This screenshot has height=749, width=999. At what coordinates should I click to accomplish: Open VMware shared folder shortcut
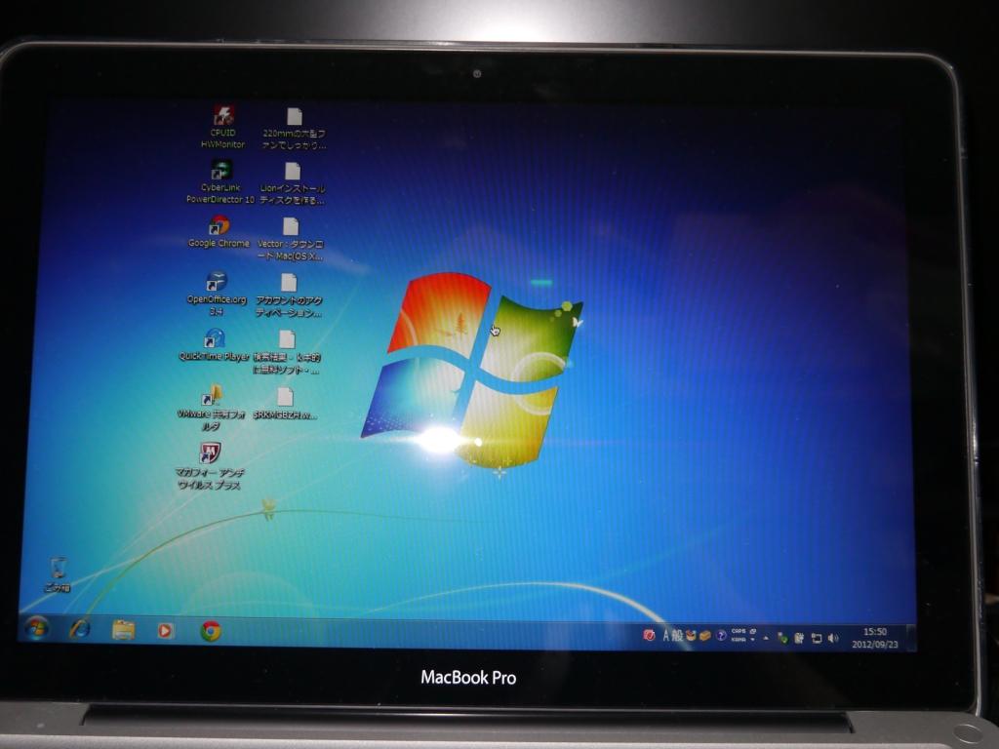(212, 409)
